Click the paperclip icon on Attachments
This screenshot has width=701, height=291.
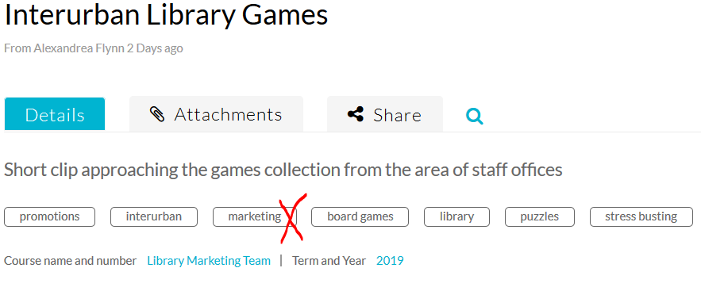[x=157, y=115]
